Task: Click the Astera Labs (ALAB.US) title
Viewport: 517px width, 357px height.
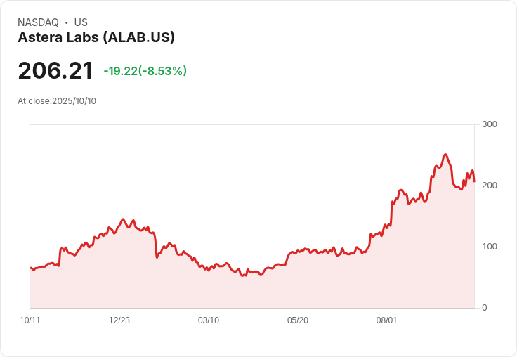Action: [96, 38]
